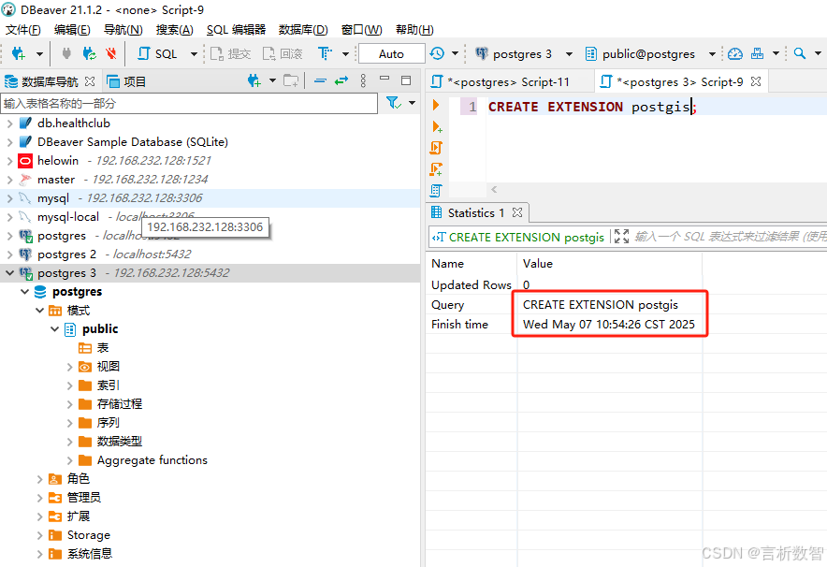
Task: Click the Rollback (回滚) toolbar button
Action: (283, 53)
